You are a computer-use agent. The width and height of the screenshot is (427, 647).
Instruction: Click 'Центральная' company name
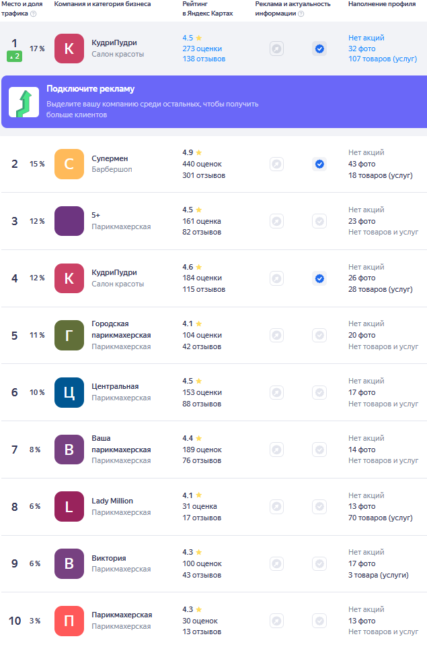coord(115,387)
